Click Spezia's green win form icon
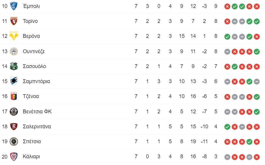The height and width of the screenshot is (165, 265). (249, 142)
